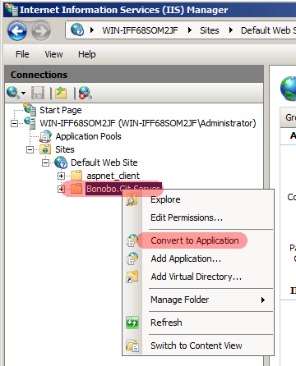Viewport: 296px width, 366px height.
Task: Open the Create New Connection dropdown arrow
Action: [24, 94]
